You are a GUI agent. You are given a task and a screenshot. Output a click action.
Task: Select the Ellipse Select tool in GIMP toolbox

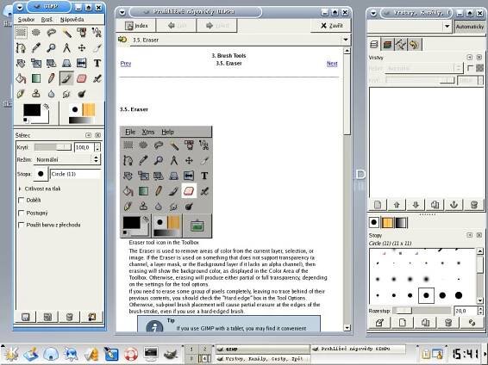pyautogui.click(x=36, y=33)
